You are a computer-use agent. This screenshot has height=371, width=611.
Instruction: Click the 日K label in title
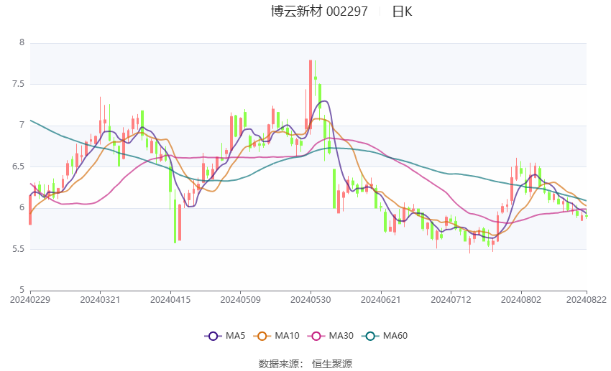pos(402,11)
